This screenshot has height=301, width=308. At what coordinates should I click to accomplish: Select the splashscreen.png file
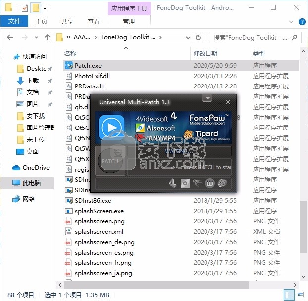(100, 221)
